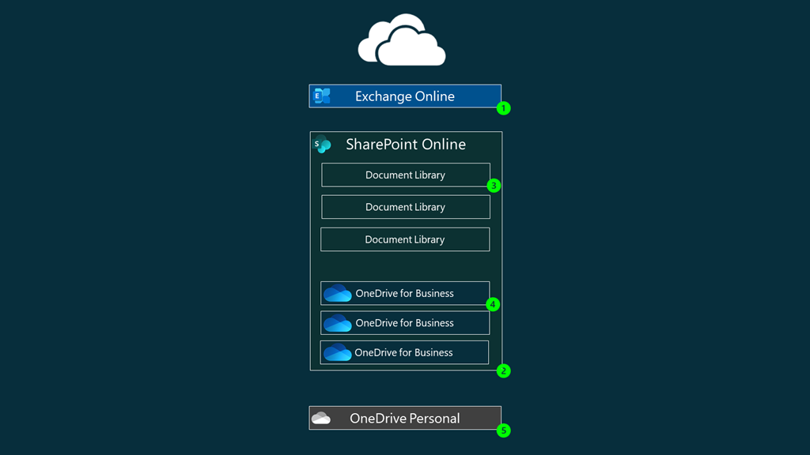Click the third Document Library entry

point(405,239)
